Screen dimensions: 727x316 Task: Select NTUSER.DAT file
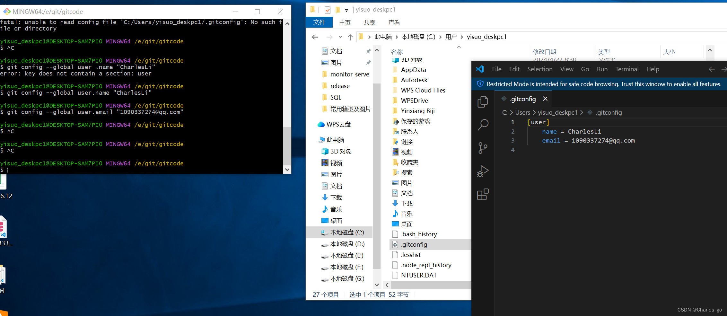tap(419, 275)
